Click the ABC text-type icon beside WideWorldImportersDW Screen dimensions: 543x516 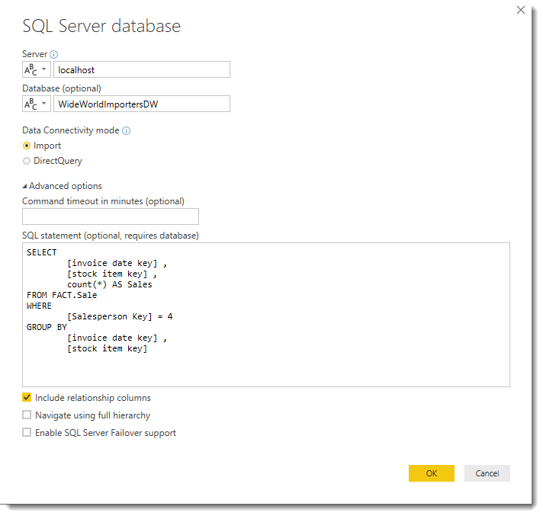[31, 104]
